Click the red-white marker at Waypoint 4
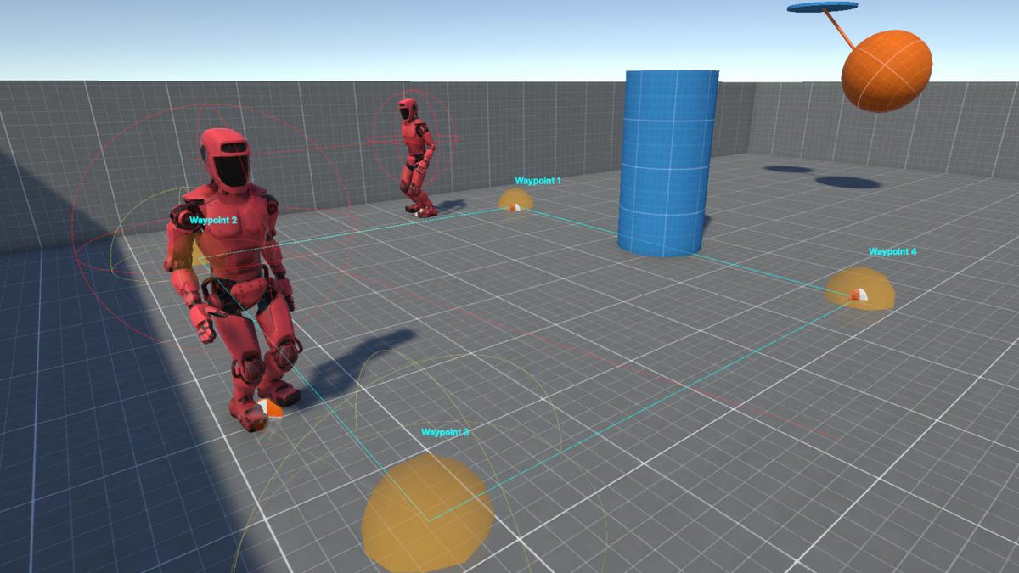 tap(858, 295)
